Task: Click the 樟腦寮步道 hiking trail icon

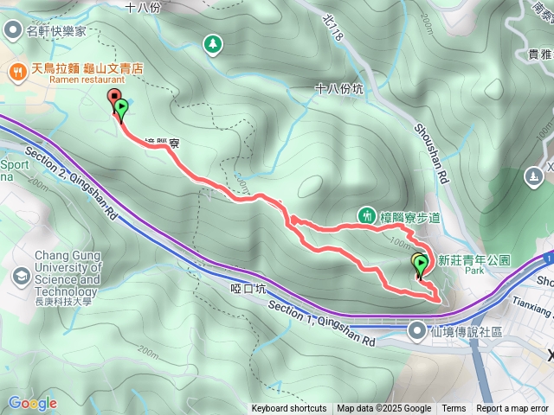Action: tap(367, 215)
